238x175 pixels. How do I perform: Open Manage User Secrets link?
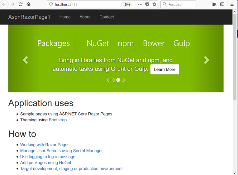62,151
